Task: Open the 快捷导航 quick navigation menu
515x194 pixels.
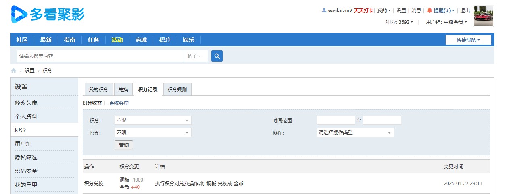Action: coord(468,40)
